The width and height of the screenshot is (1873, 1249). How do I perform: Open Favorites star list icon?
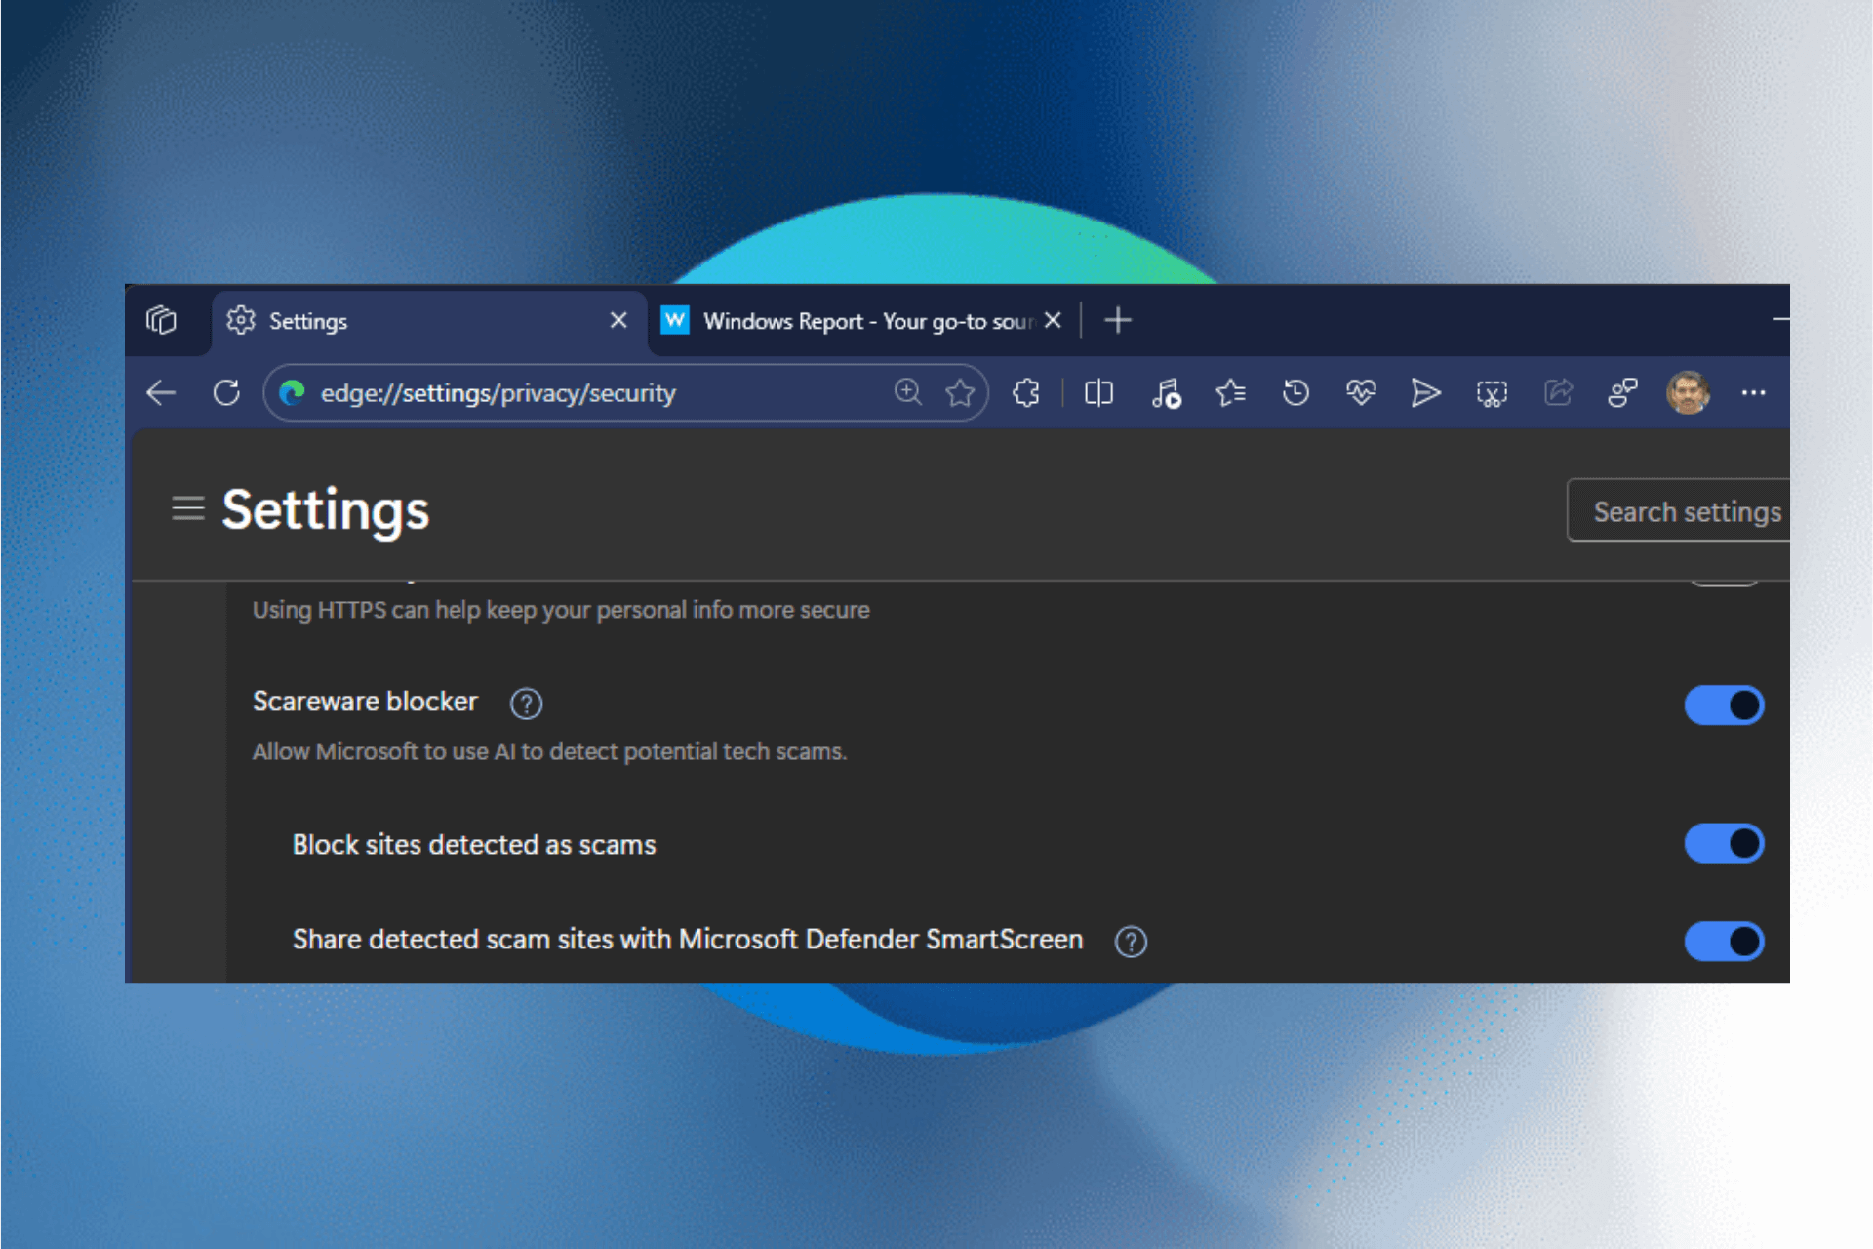[1230, 393]
